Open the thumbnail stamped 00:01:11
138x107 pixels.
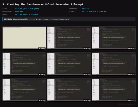pyautogui.click(x=69, y=64)
